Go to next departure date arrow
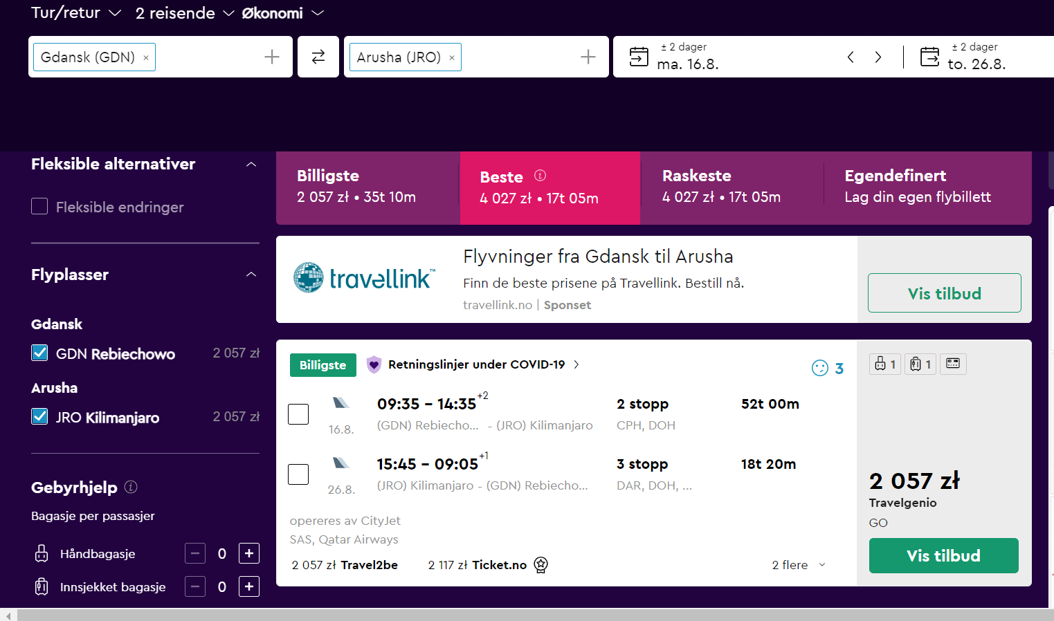 tap(878, 57)
